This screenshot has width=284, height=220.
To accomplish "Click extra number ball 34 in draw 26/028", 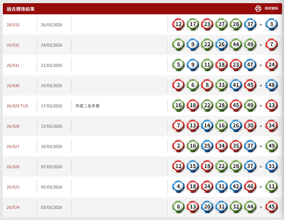I will click(272, 126).
